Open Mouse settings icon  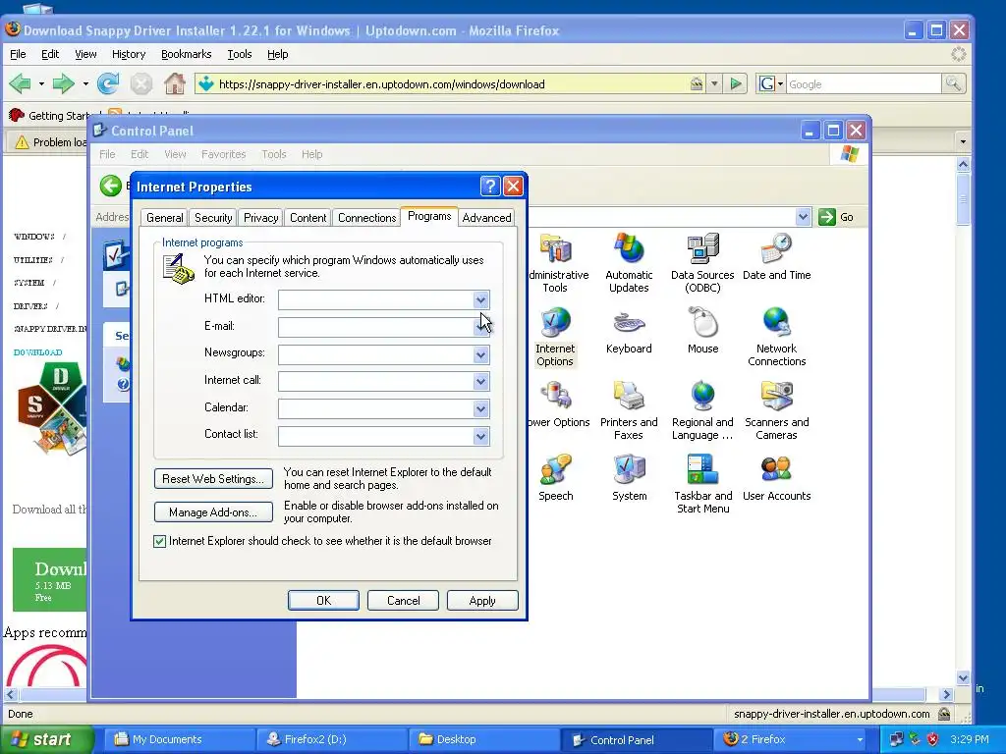pos(703,332)
